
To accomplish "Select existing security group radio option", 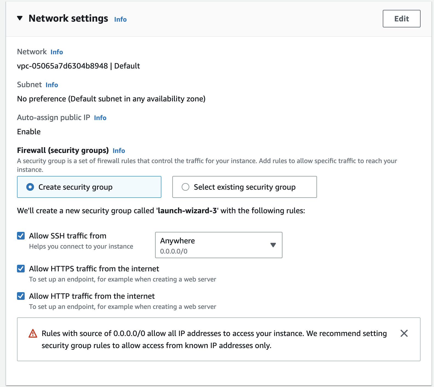I will click(185, 187).
